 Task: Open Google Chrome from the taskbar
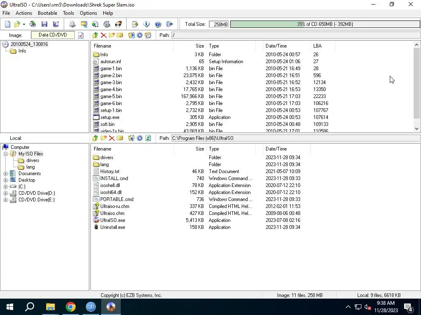point(71,307)
